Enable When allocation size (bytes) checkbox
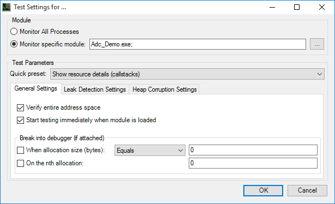The image size is (335, 204). tap(21, 150)
